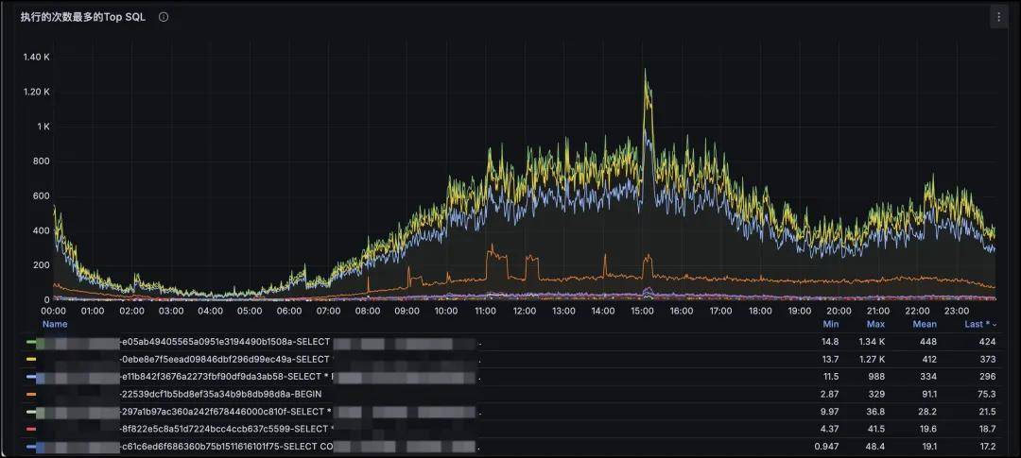This screenshot has width=1021, height=458.
Task: Select the 8f822e5c8a51d SELECT series name
Action: pos(225,429)
